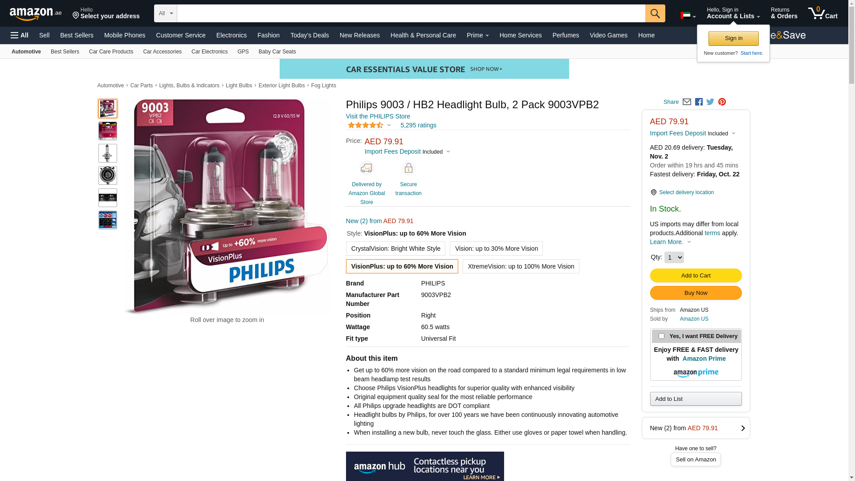Open Car Accessories in the Automotive submenu
This screenshot has width=855, height=481.
162,52
